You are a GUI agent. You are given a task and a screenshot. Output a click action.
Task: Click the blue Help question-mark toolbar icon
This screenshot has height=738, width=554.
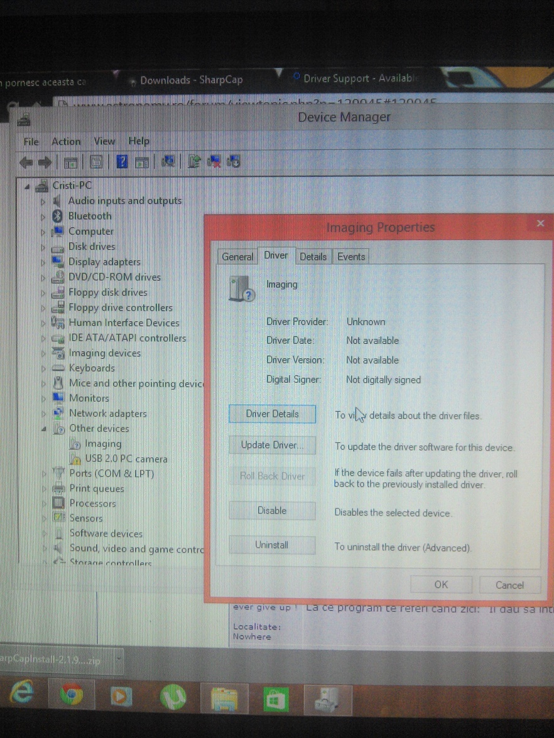click(x=122, y=163)
